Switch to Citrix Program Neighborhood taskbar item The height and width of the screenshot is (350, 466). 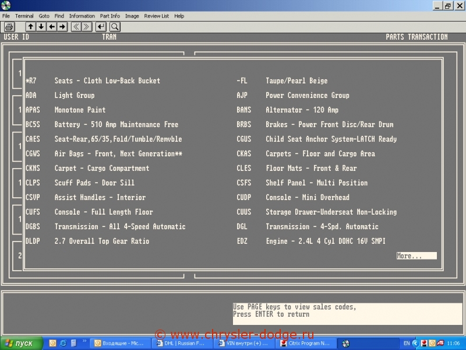[306, 343]
